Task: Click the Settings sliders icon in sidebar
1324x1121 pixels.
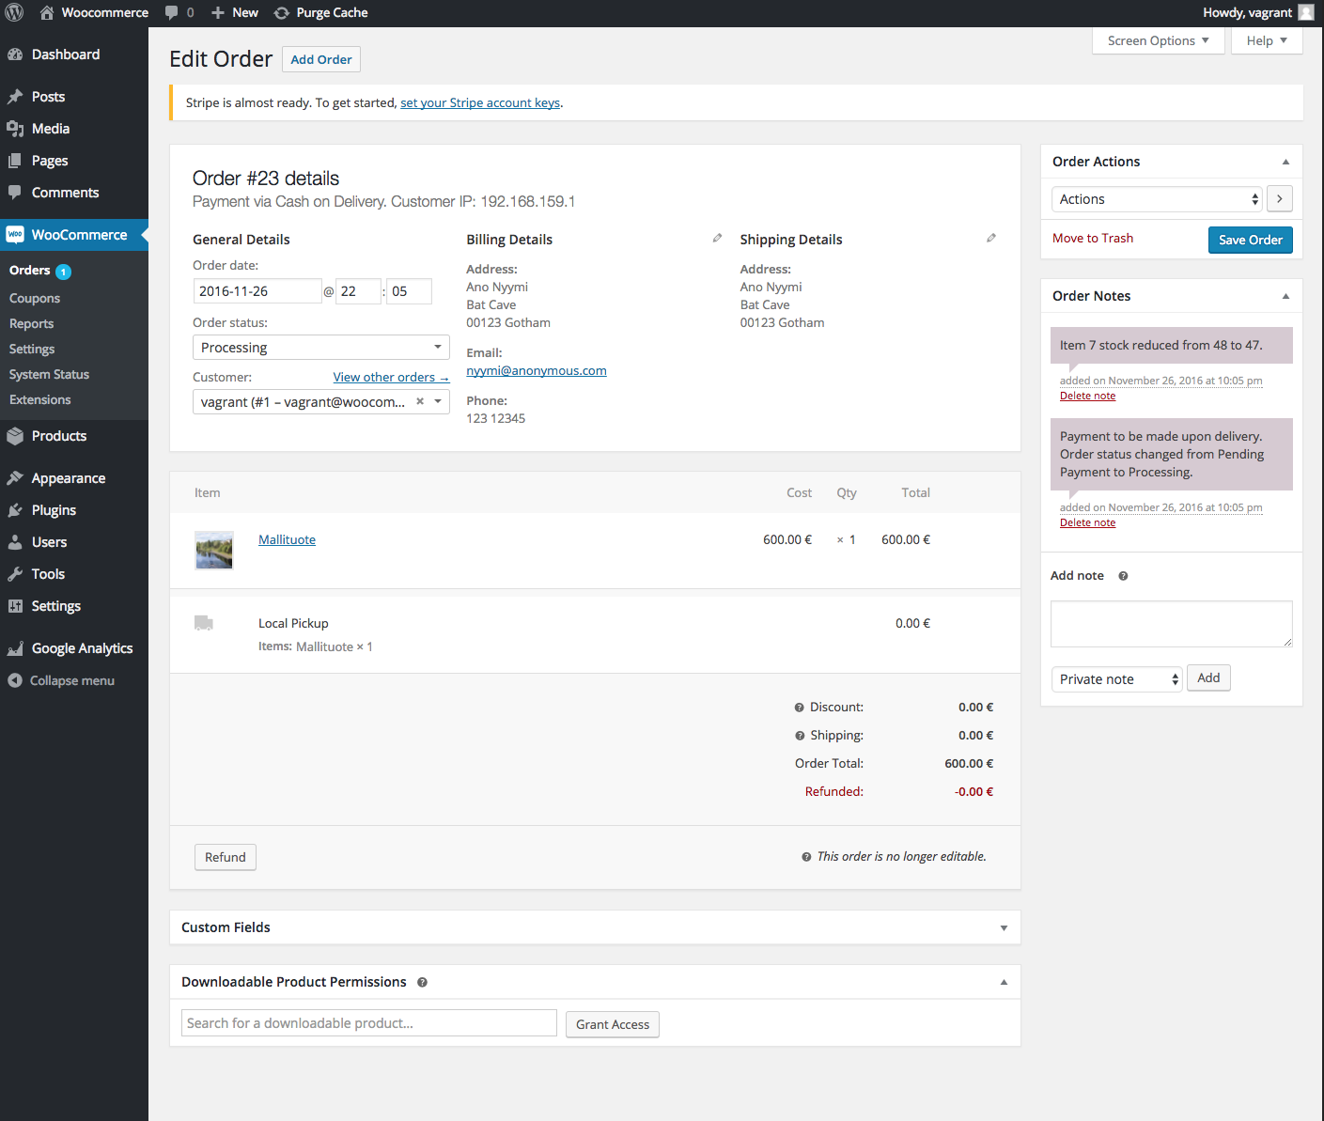Action: click(x=15, y=606)
